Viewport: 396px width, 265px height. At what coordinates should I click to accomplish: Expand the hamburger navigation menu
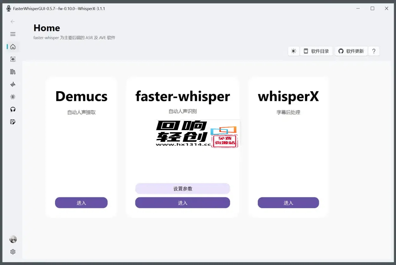13,34
